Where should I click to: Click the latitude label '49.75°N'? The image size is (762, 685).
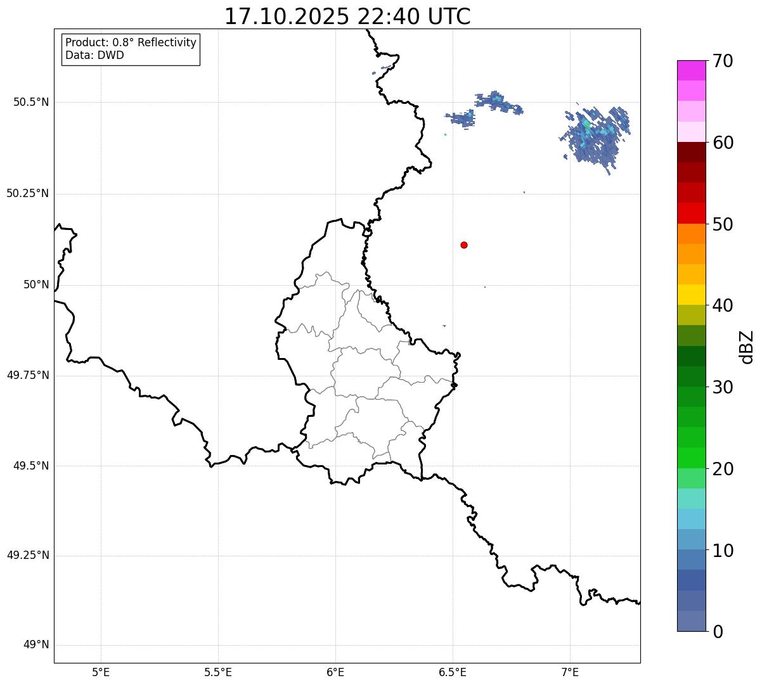pyautogui.click(x=28, y=375)
